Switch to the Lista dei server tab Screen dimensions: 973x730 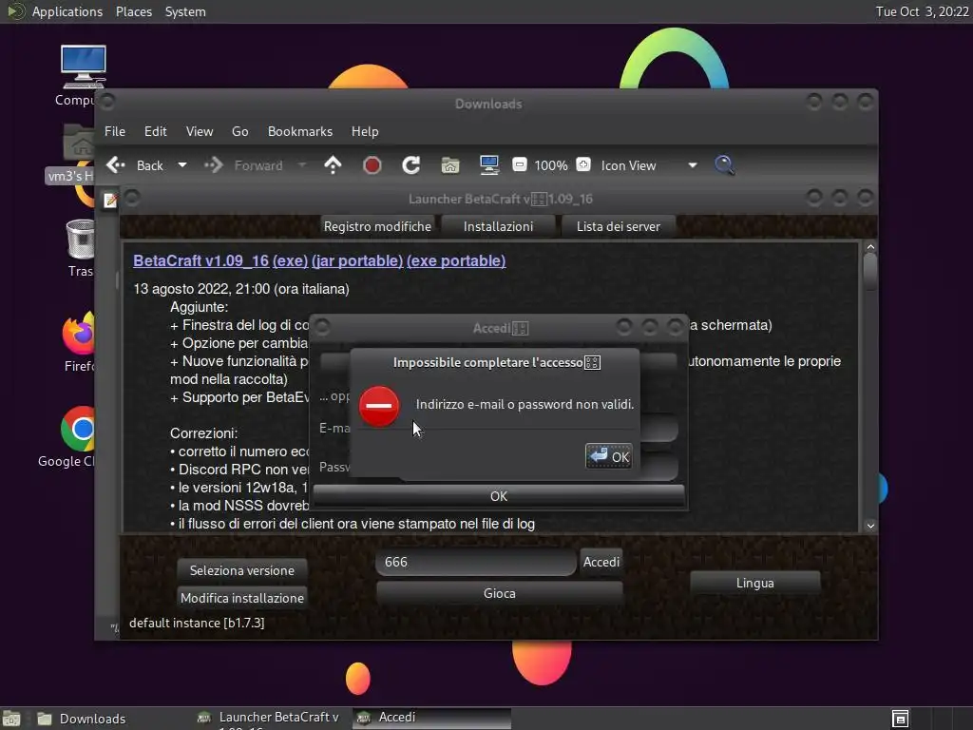coord(618,226)
